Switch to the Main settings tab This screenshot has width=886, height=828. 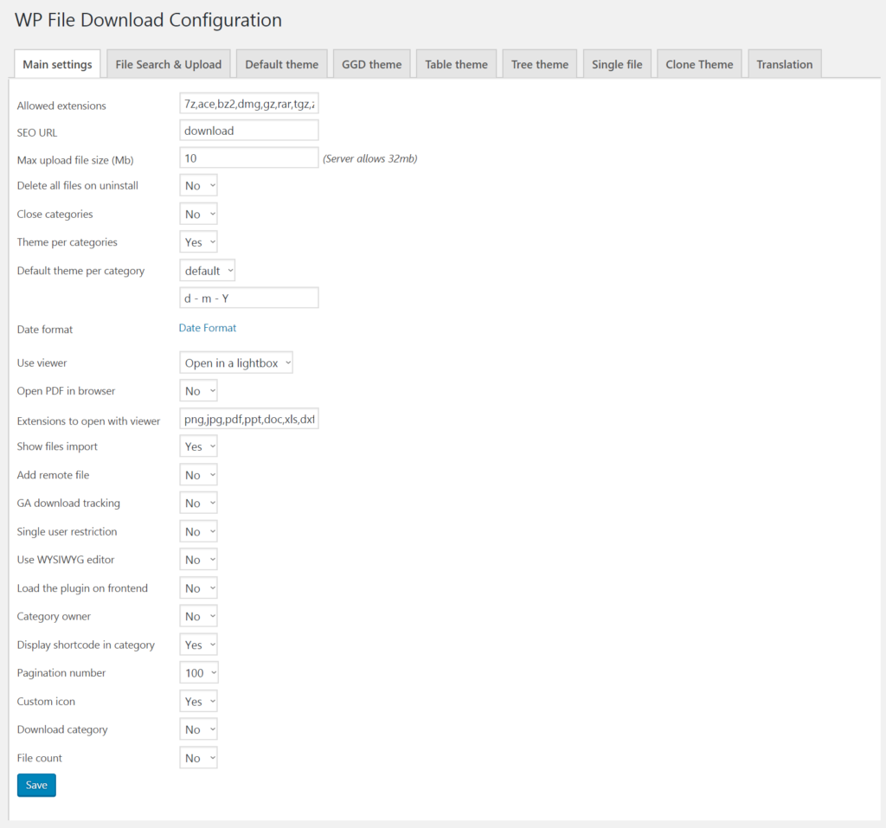(57, 64)
